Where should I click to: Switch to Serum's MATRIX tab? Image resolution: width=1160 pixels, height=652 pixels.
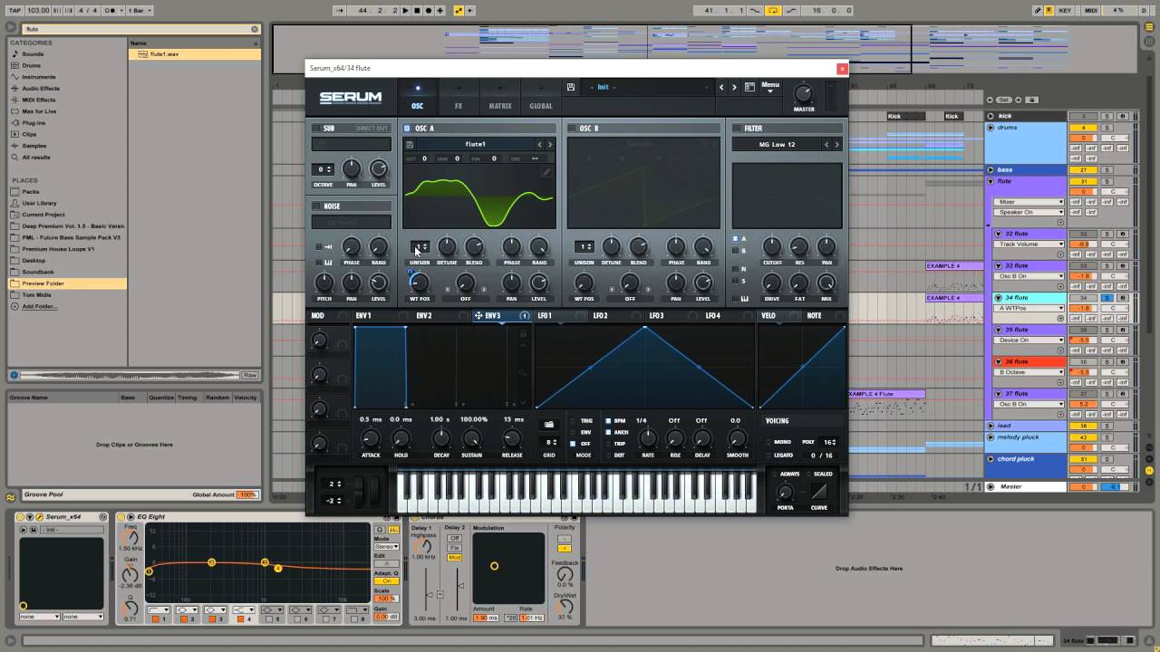pyautogui.click(x=500, y=97)
